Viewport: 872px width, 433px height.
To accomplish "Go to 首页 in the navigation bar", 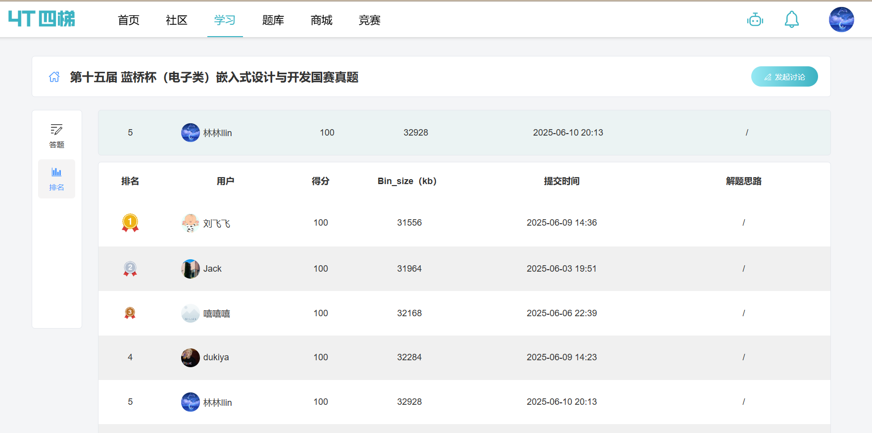I will pyautogui.click(x=129, y=20).
